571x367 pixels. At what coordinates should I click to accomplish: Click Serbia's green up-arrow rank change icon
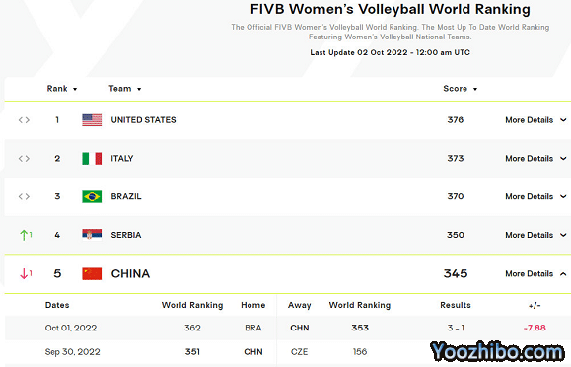[26, 235]
